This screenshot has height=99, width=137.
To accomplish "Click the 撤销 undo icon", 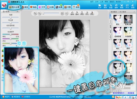I will point(72,13).
